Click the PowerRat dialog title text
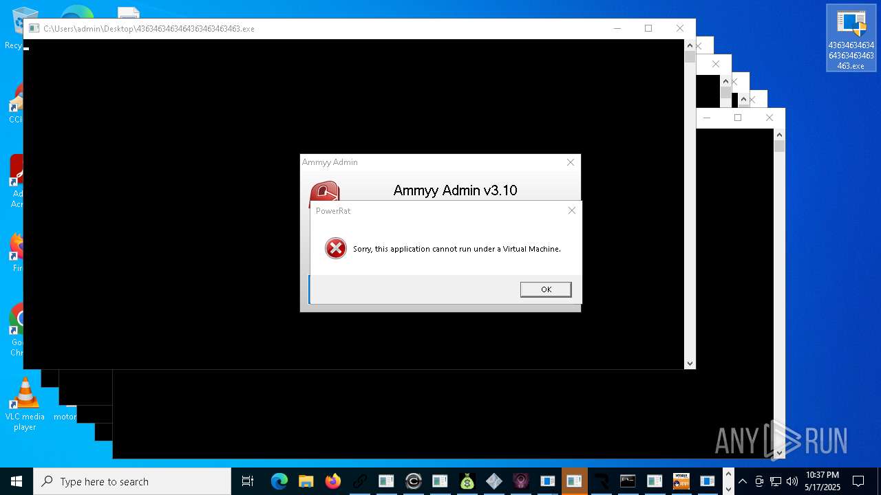The height and width of the screenshot is (495, 881). tap(333, 211)
